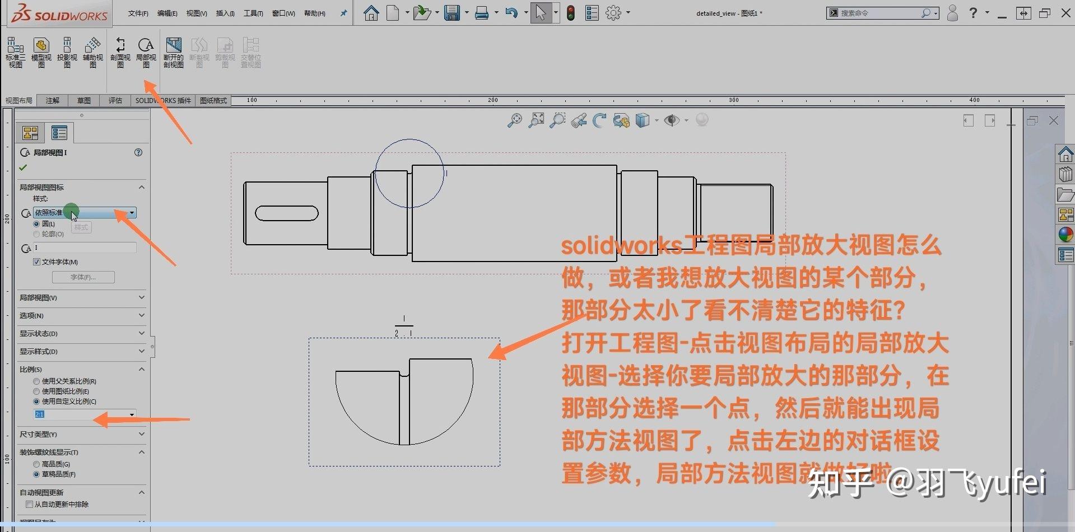This screenshot has height=532, width=1075.
Task: Click the Open file icon
Action: (x=421, y=12)
